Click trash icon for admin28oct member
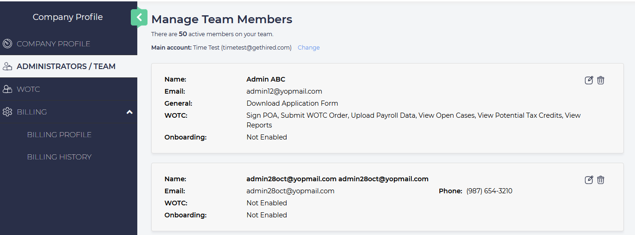 (x=601, y=180)
